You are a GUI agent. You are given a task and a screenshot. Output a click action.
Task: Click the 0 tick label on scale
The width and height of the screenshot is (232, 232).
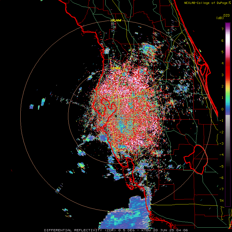coord(222,109)
